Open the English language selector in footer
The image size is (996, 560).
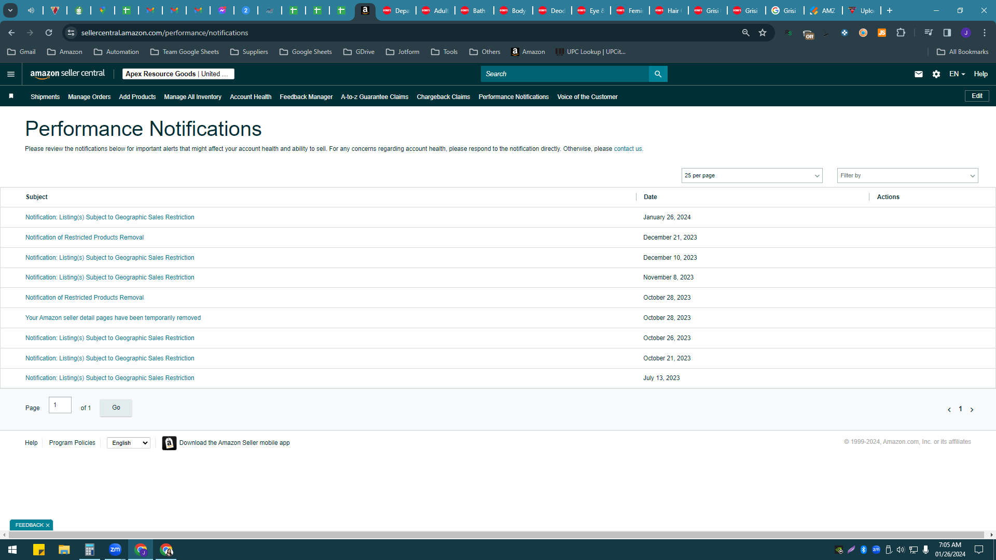pyautogui.click(x=129, y=443)
